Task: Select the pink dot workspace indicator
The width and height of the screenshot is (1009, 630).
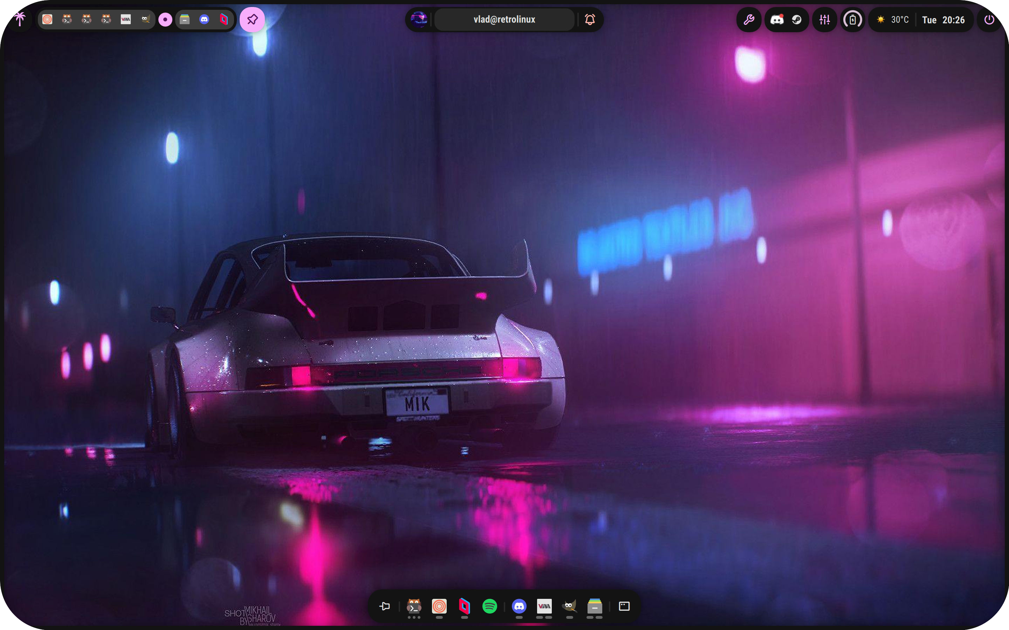Action: [165, 19]
